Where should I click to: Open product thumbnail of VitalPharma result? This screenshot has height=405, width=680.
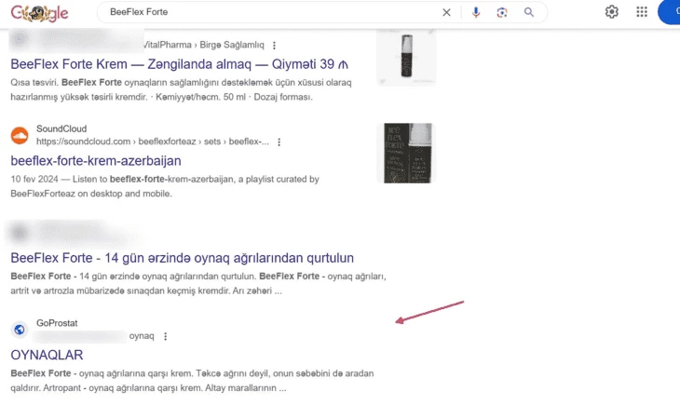406,57
